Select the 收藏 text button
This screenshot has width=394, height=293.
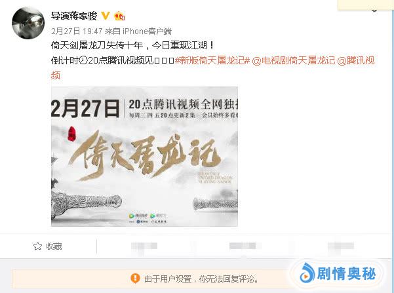(x=54, y=246)
